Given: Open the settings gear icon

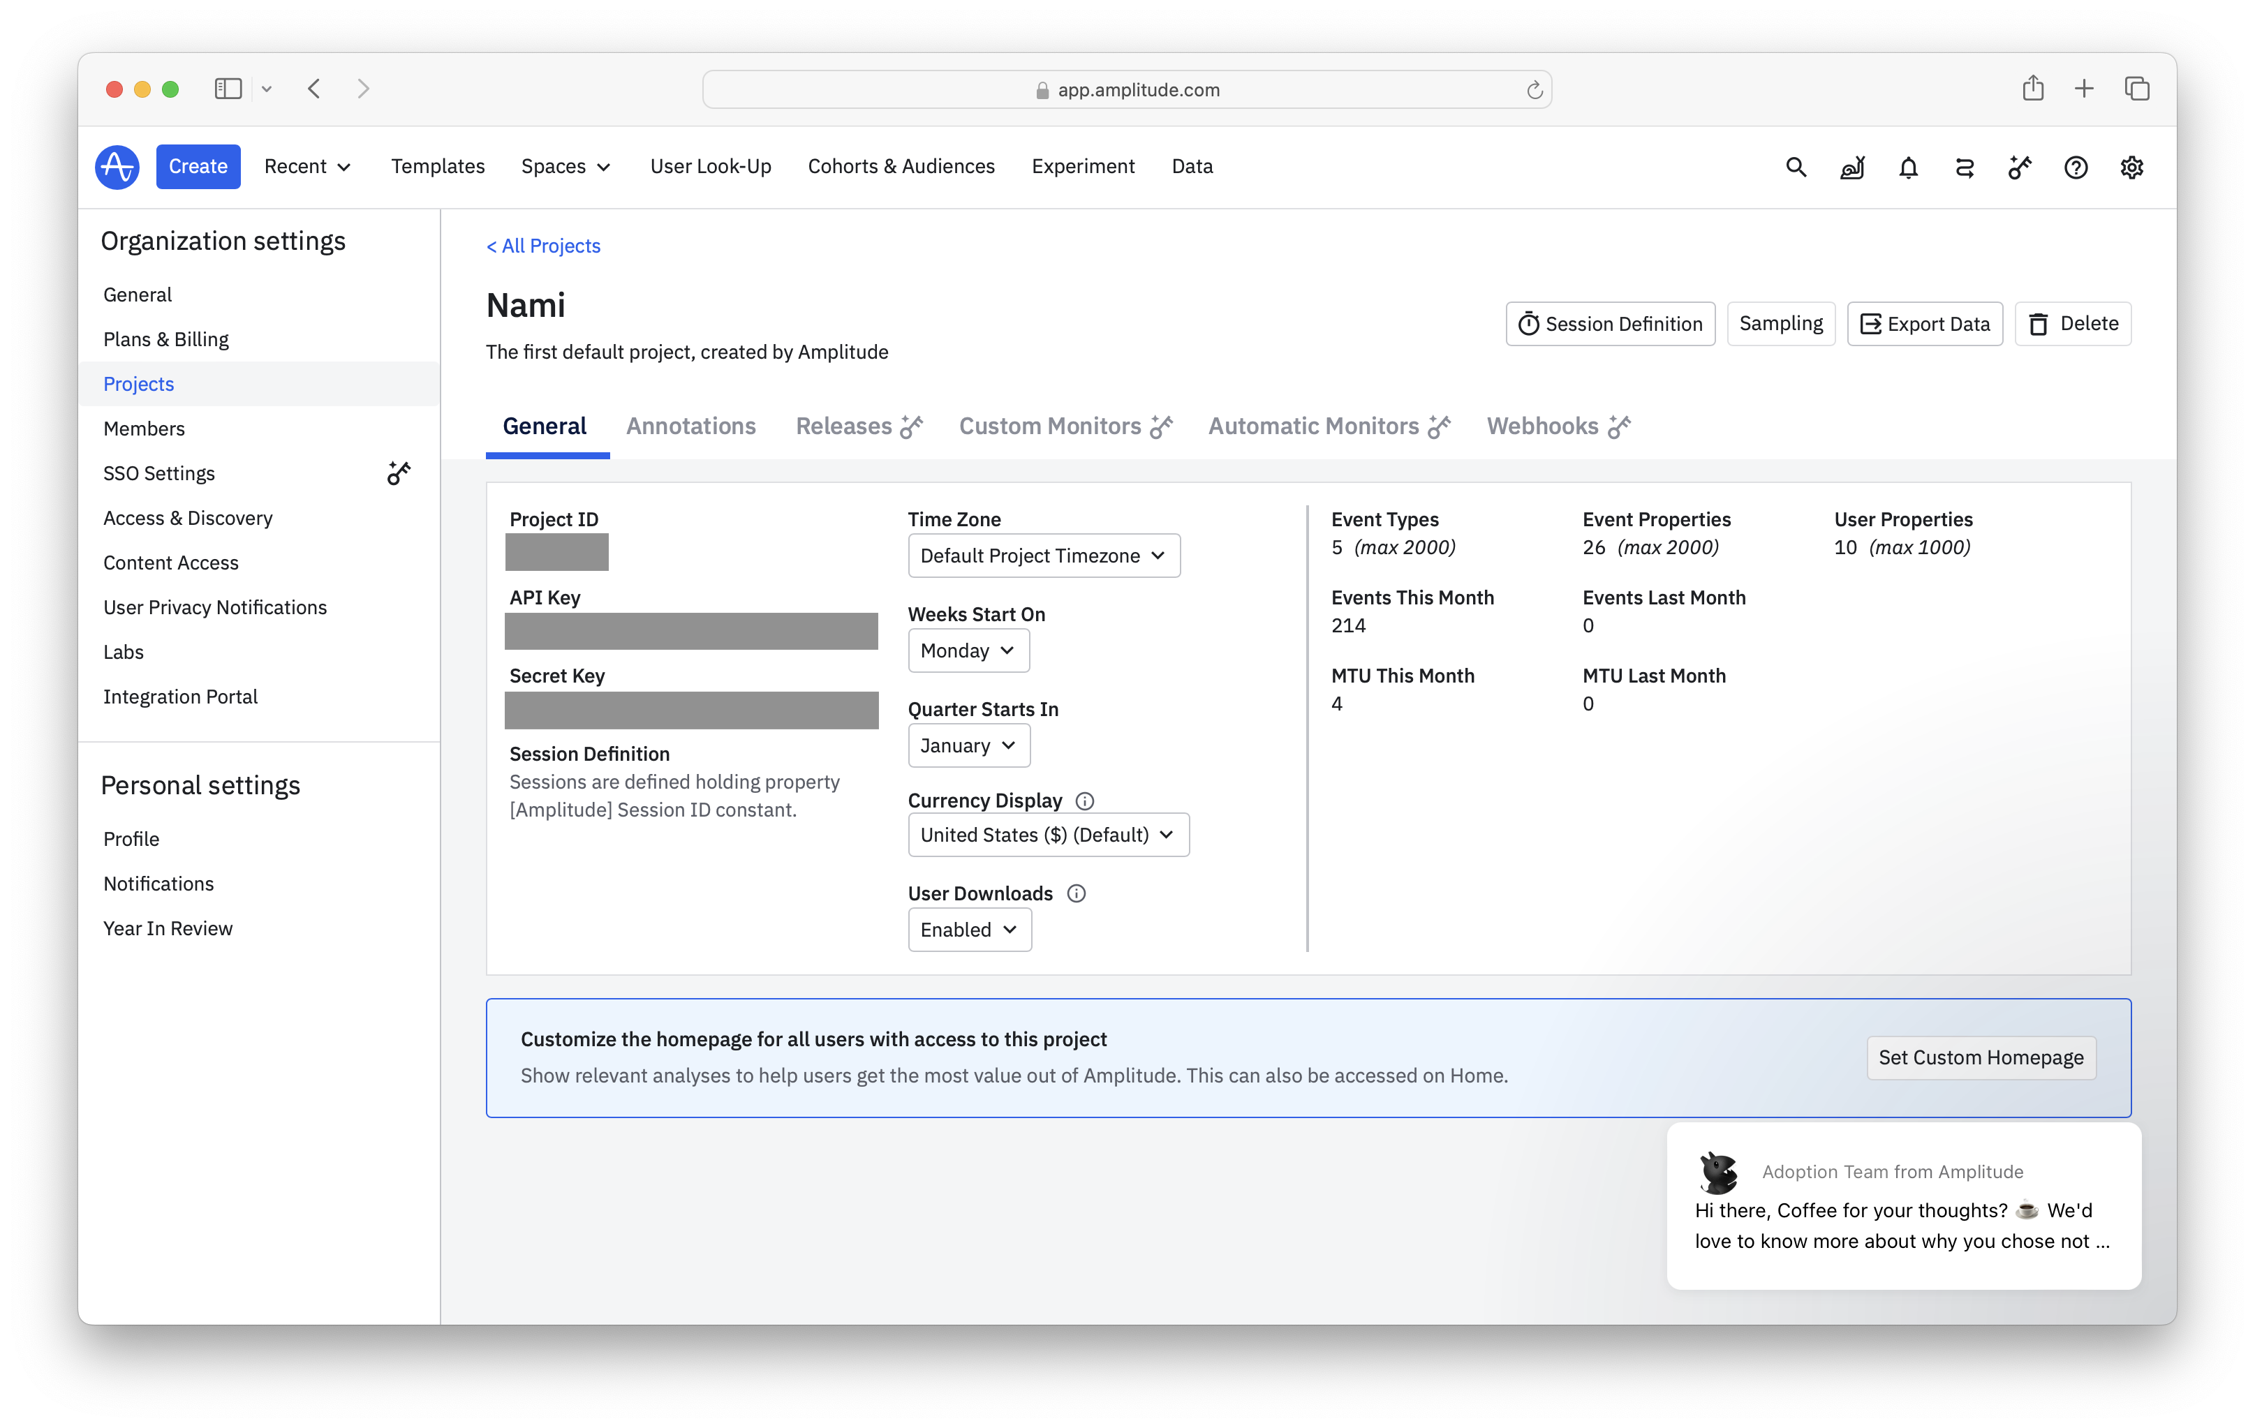Looking at the screenshot, I should 2131,168.
